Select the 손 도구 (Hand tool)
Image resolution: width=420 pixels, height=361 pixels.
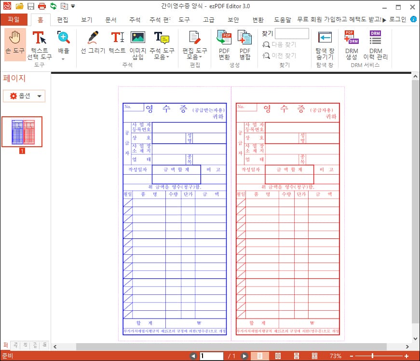click(14, 43)
